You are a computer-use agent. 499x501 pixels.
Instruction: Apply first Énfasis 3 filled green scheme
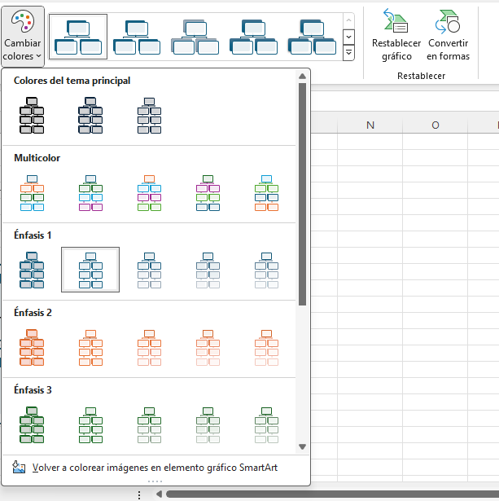click(x=32, y=425)
